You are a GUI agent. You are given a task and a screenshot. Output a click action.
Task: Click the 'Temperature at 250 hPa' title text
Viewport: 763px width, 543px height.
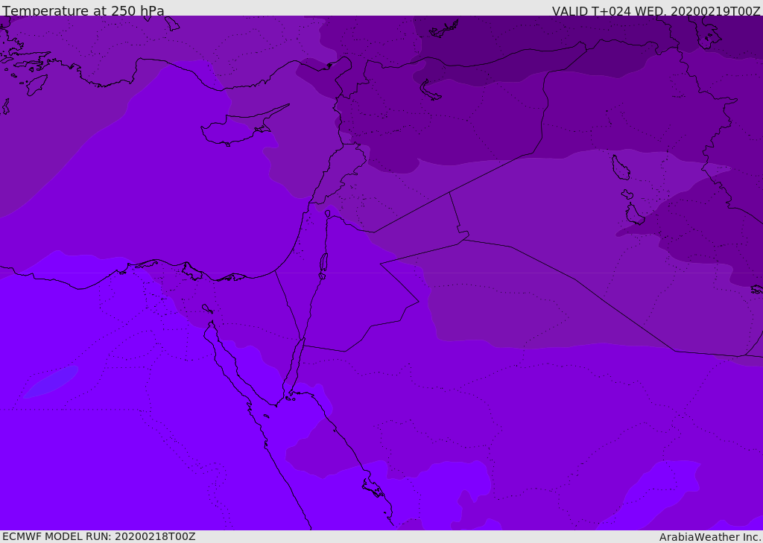click(x=83, y=10)
